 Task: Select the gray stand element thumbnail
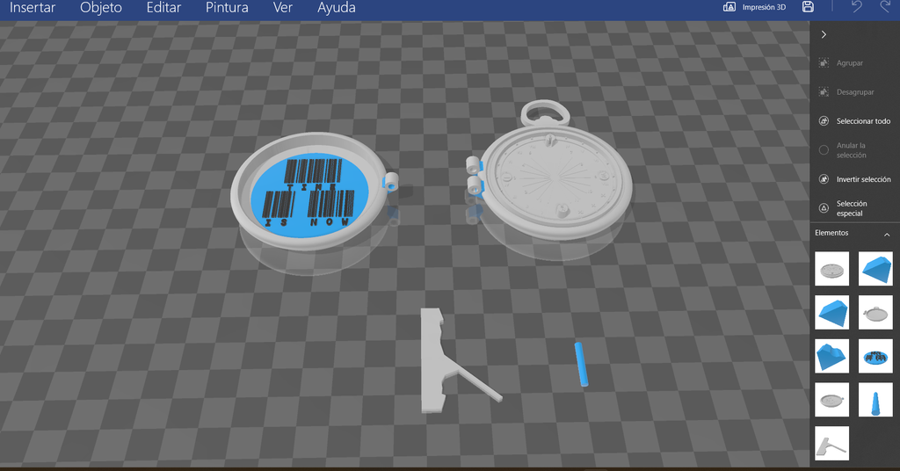tap(831, 444)
